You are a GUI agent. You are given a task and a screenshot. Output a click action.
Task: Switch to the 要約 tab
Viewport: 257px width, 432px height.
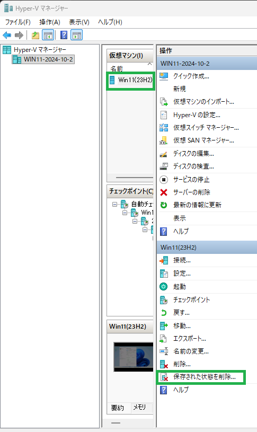coord(117,408)
